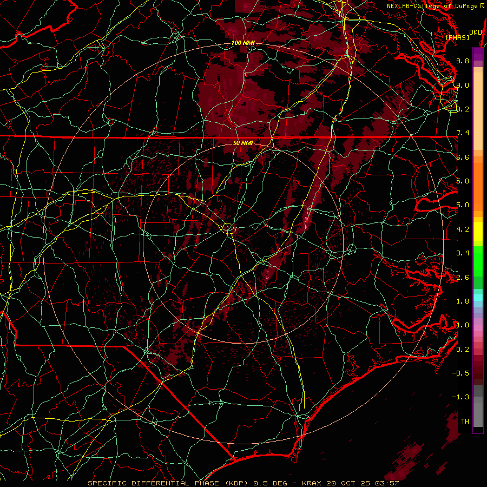Click the KRAX radar site identifier

tap(312, 483)
